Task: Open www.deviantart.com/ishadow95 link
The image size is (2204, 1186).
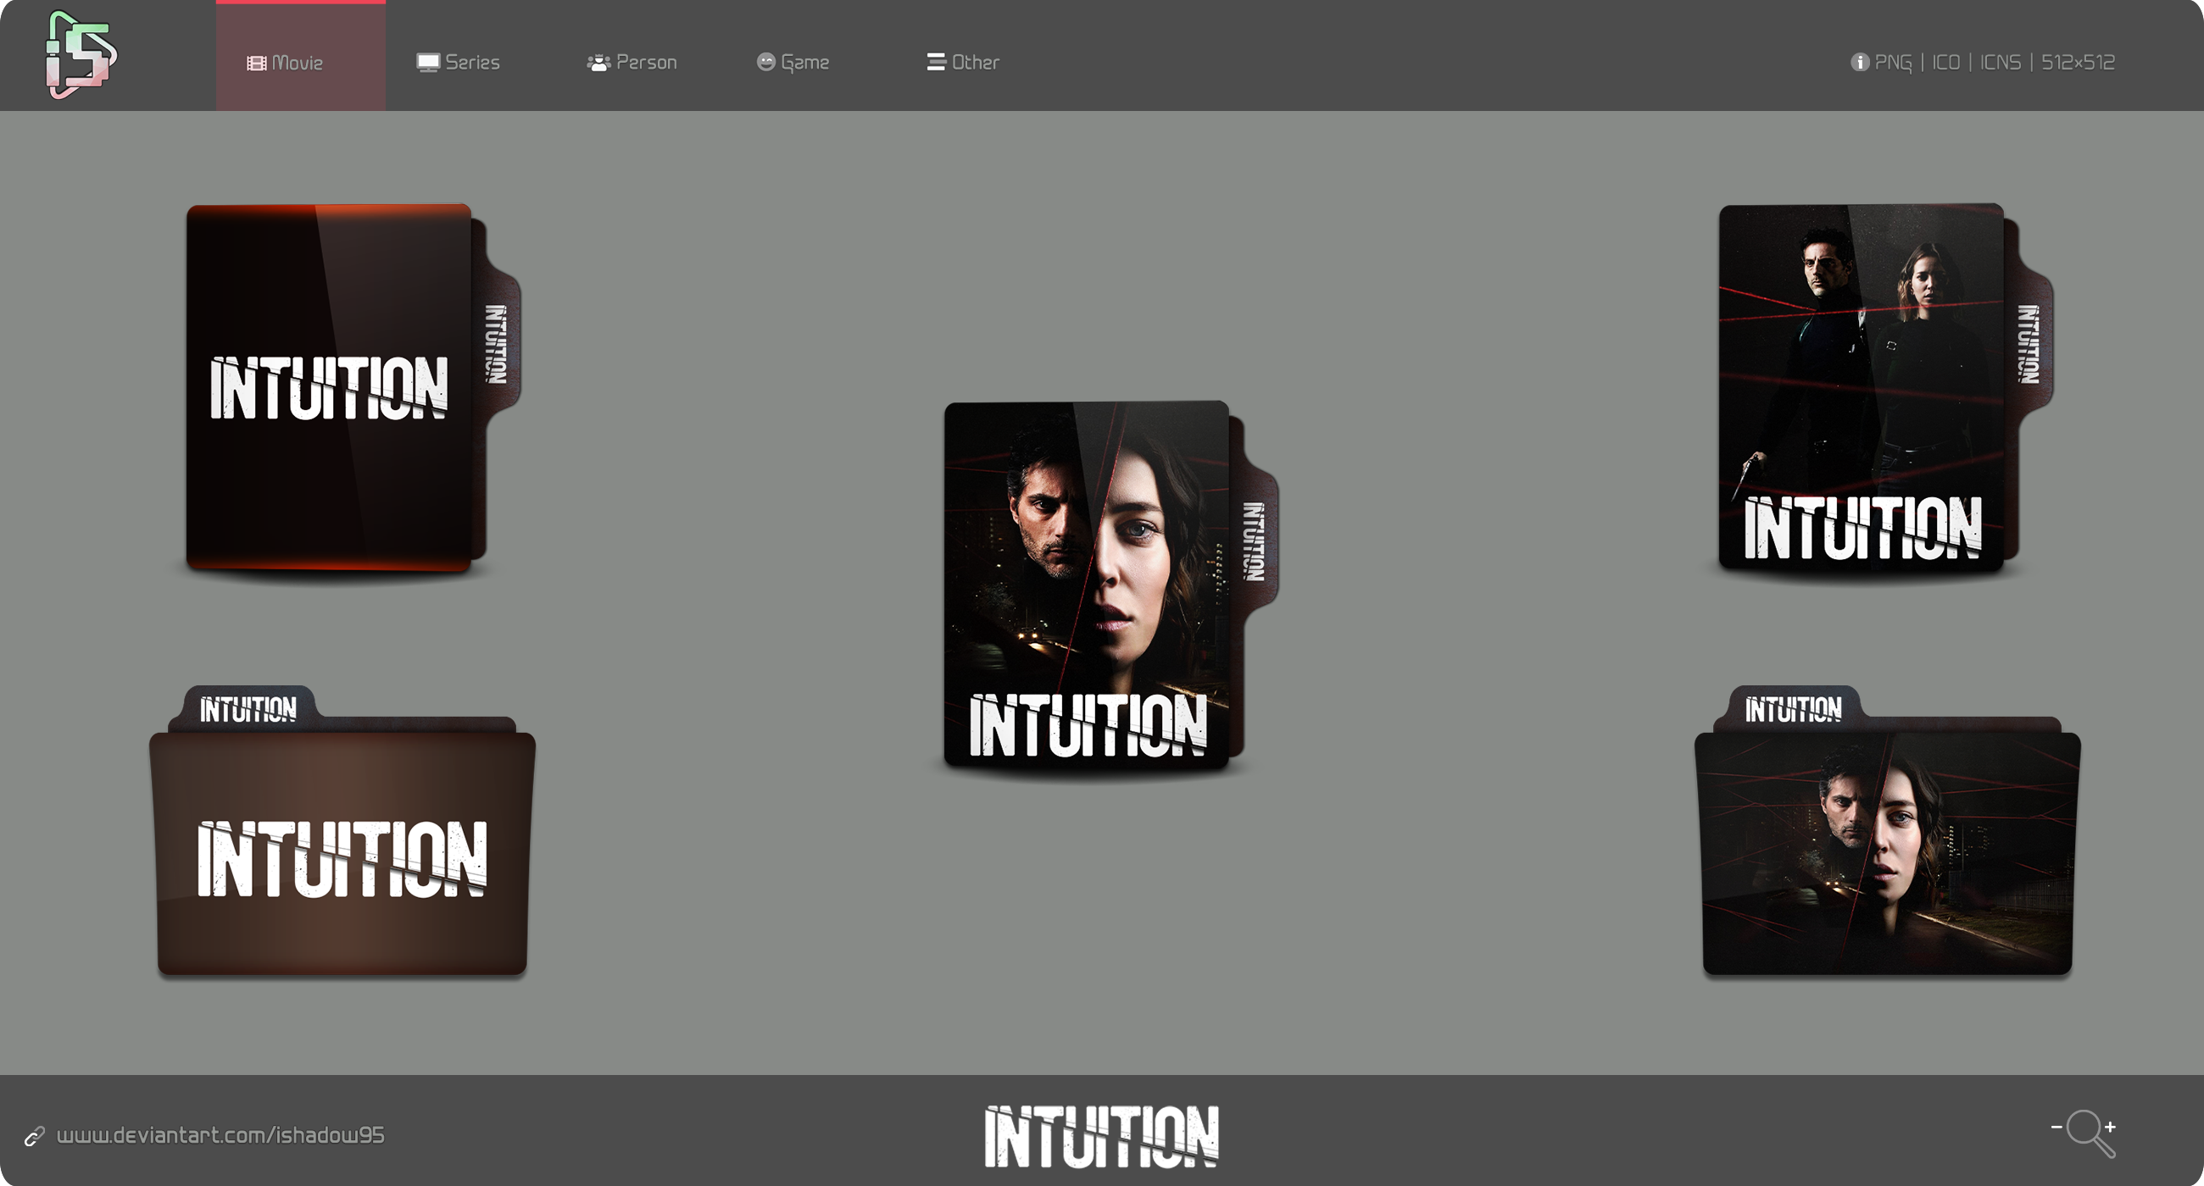Action: (220, 1135)
